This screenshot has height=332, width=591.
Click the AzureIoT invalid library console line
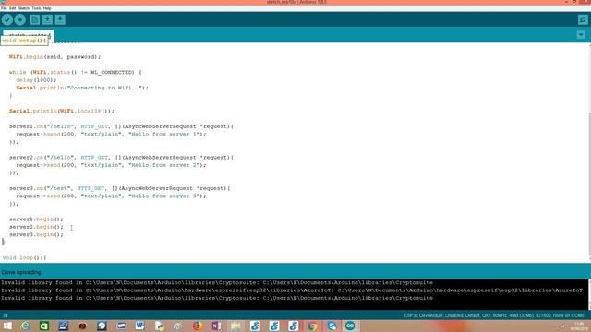tap(292, 290)
